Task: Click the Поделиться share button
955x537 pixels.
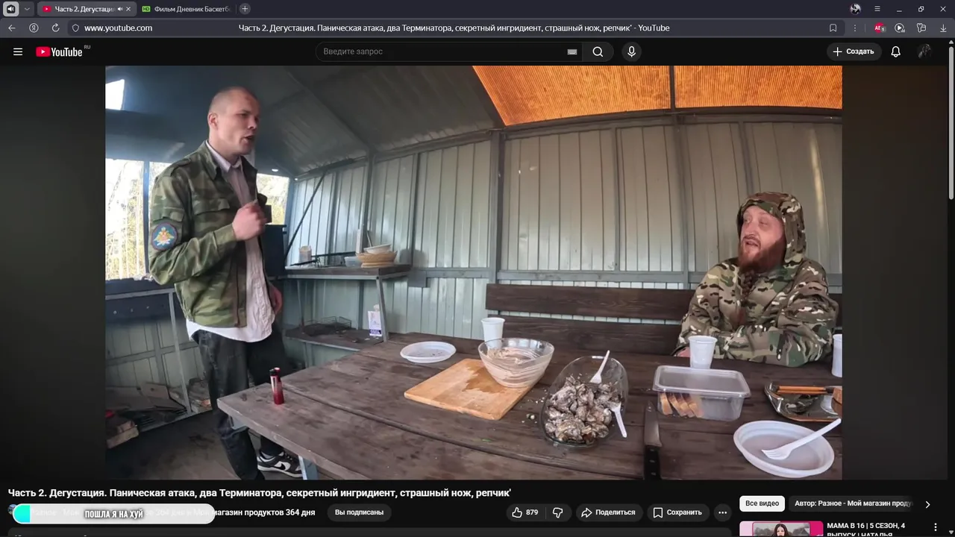Action: pyautogui.click(x=609, y=512)
